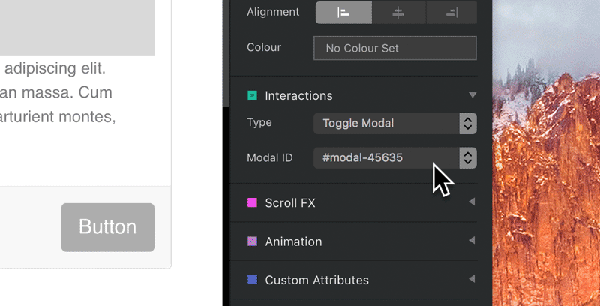Viewport: 600px width, 306px height.
Task: Expand the Animation section arrow
Action: (x=472, y=240)
